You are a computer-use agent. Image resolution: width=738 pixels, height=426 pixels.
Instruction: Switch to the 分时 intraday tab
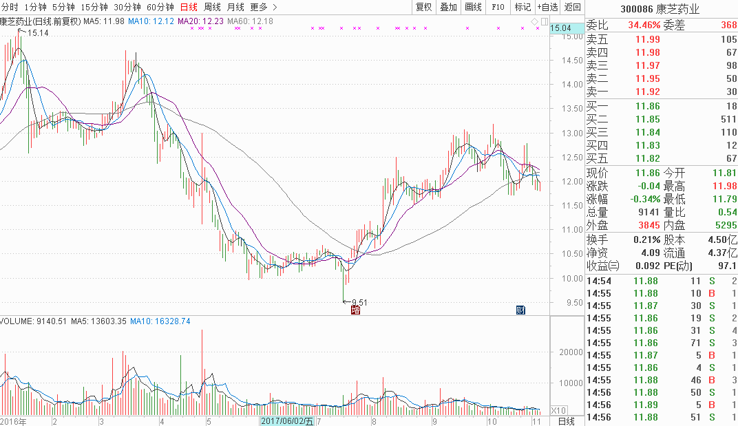pos(8,7)
